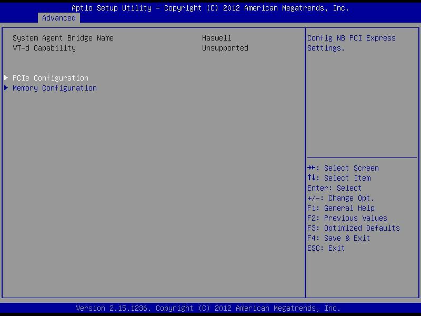
Task: Click the Enter: Select hint
Action: point(334,188)
